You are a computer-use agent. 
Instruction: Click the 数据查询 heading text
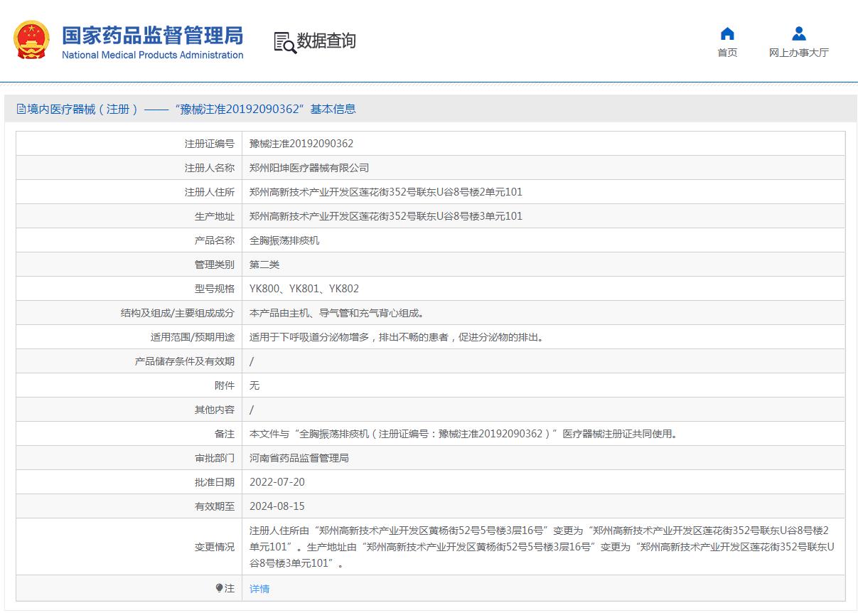tap(326, 41)
